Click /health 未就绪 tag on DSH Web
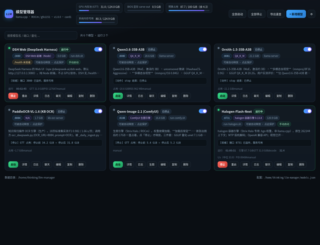 coord(22,62)
